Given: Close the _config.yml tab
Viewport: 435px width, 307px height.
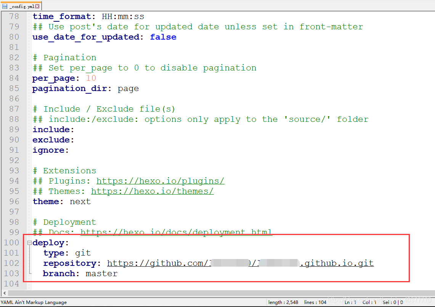Looking at the screenshot, I should tap(37, 6).
